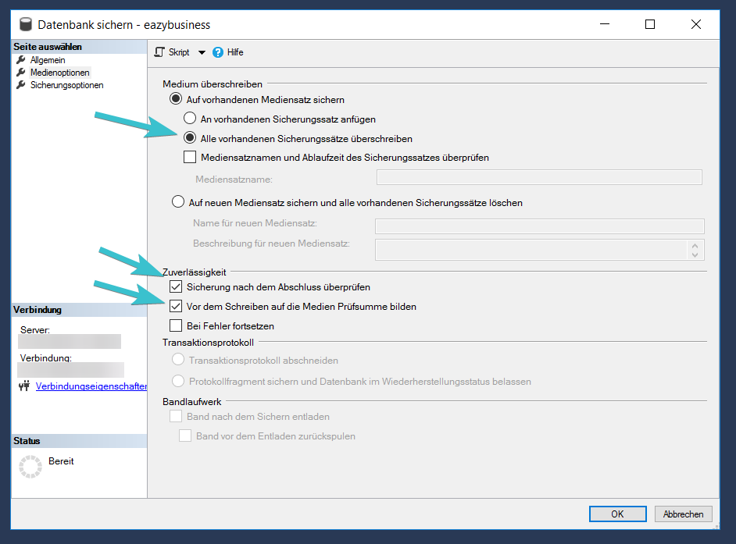This screenshot has height=544, width=736.
Task: Click the Mediensatzname input field
Action: (x=539, y=177)
